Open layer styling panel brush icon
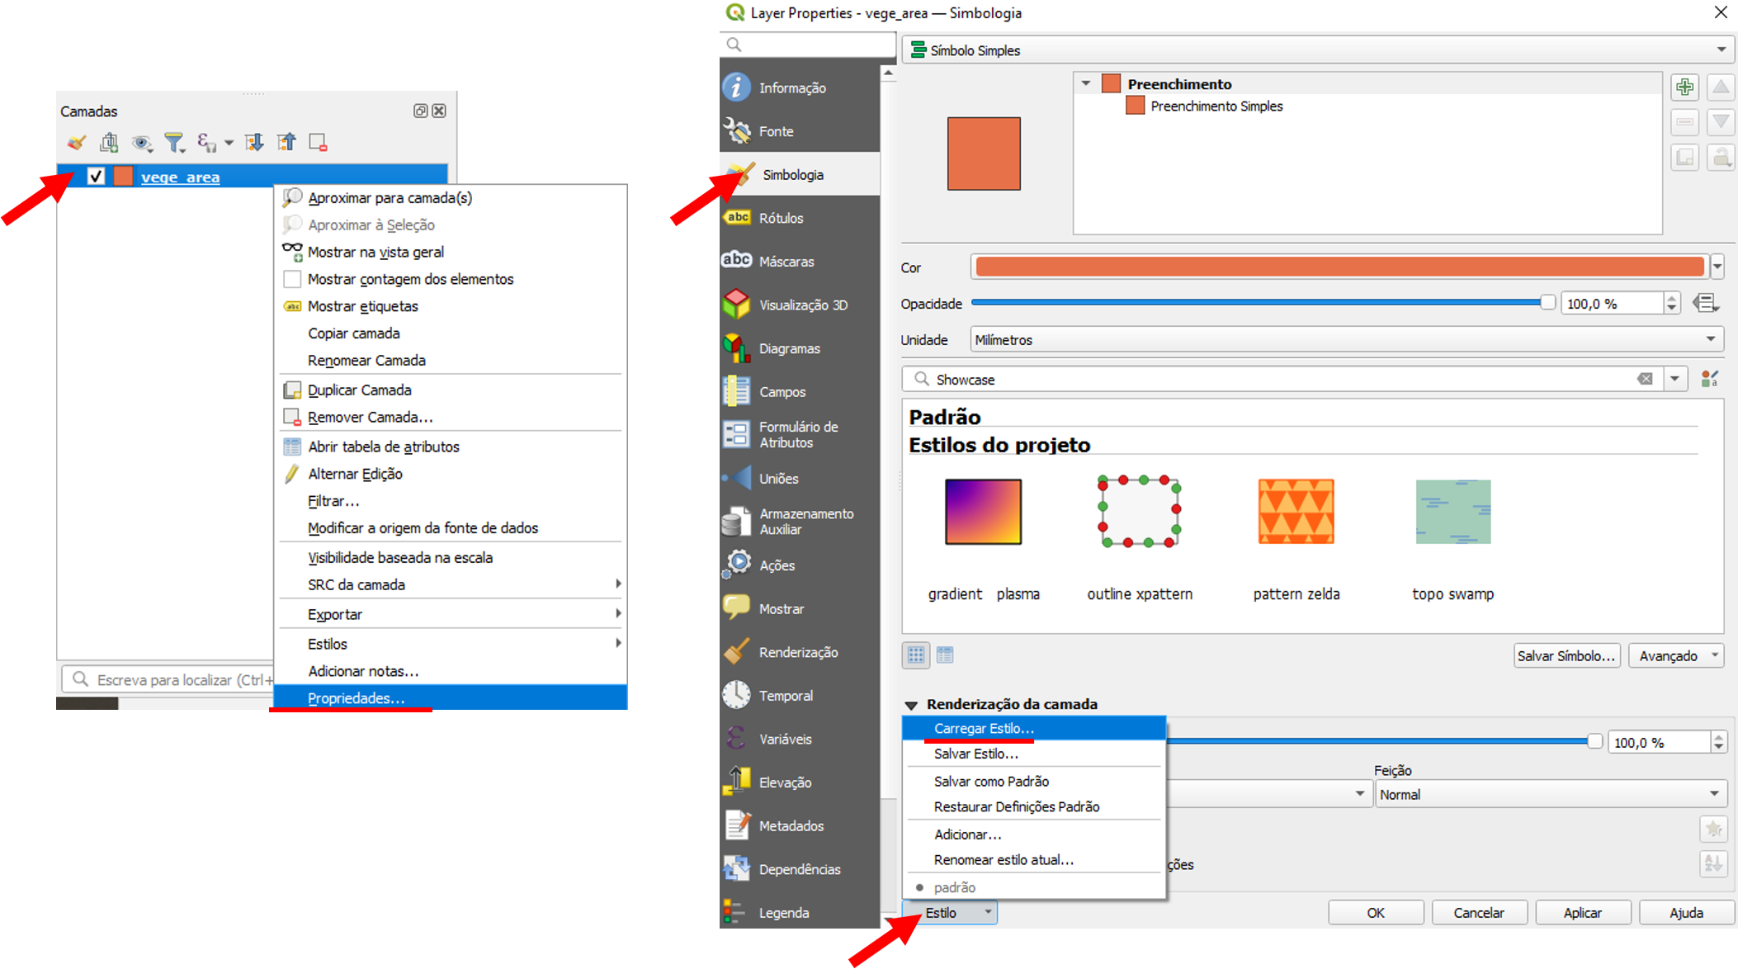Viewport: 1738px width, 969px height. (77, 143)
